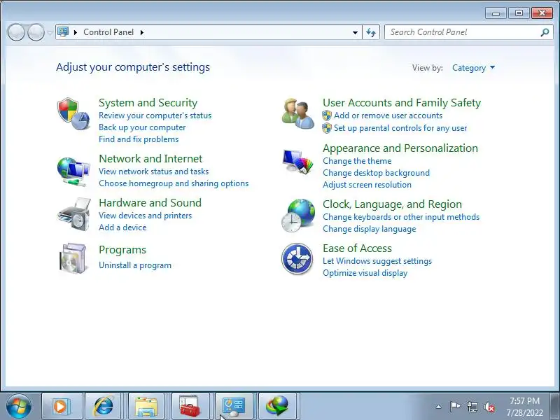Click Let Windows suggest settings
This screenshot has width=560, height=420.
pyautogui.click(x=377, y=261)
